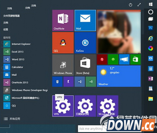Open Maxthon browser taskbar icon

coord(151,58)
